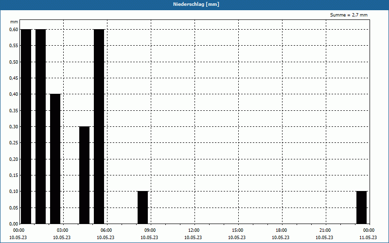The image size is (389, 243).
Task: Click the first 0,60 bar at 00:00
Action: [26, 126]
